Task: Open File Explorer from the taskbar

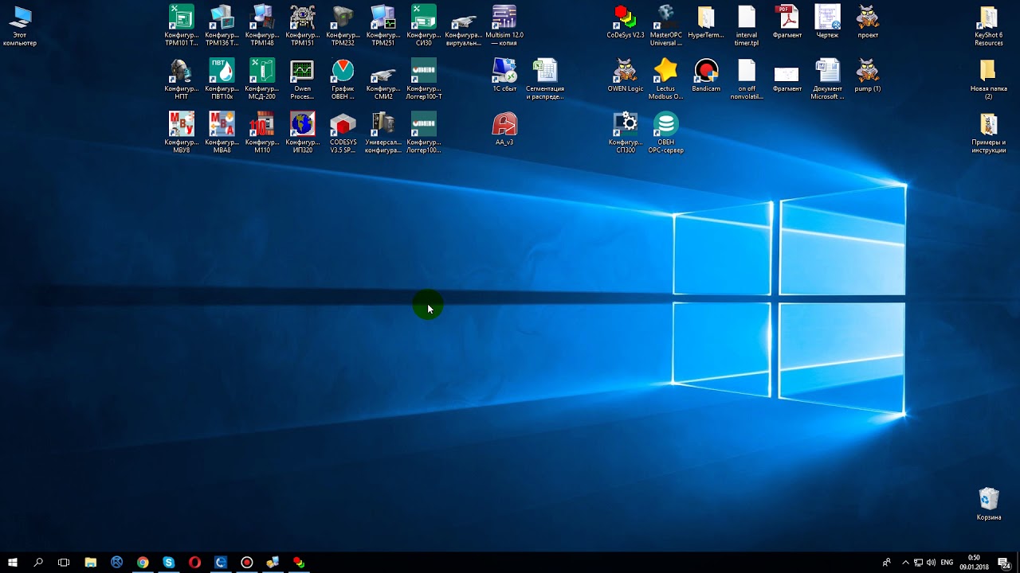Action: tap(90, 562)
